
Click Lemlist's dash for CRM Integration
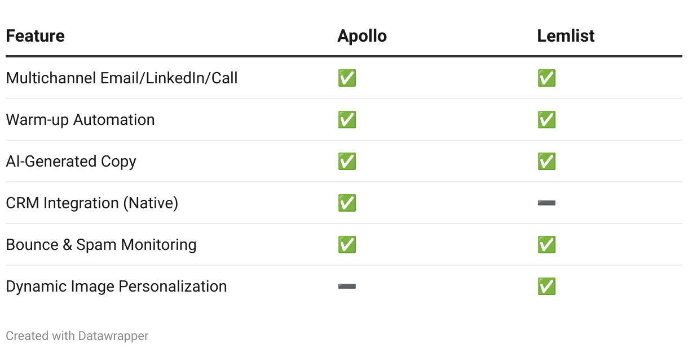coord(546,203)
